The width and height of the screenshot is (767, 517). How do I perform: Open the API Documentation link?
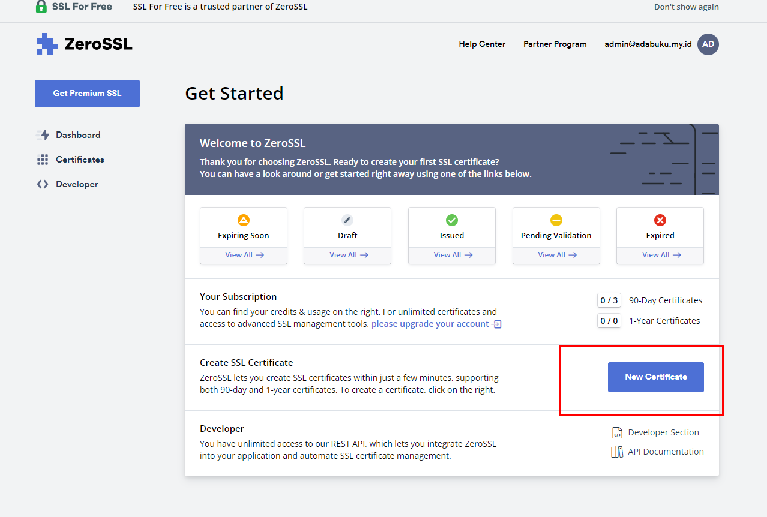coord(666,452)
